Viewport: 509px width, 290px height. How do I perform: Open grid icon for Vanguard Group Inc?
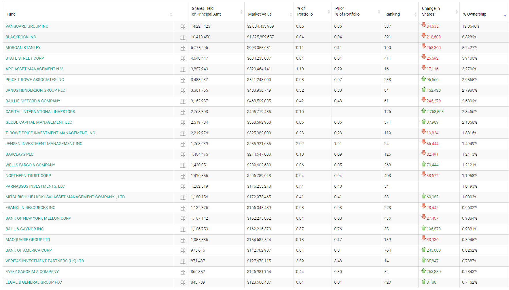tap(183, 27)
